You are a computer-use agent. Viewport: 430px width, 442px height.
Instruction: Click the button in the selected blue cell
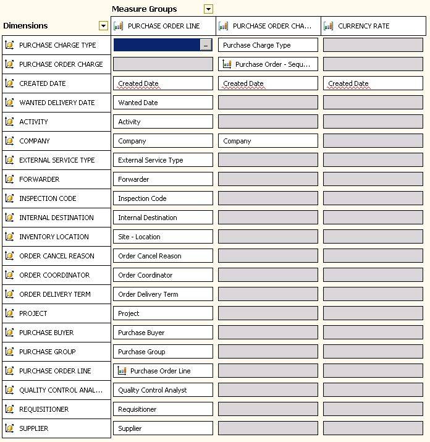pyautogui.click(x=205, y=45)
